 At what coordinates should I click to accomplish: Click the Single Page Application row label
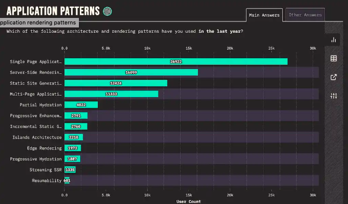pyautogui.click(x=36, y=62)
